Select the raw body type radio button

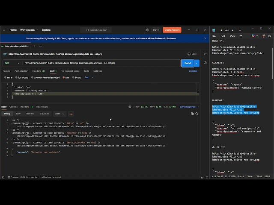63,77
